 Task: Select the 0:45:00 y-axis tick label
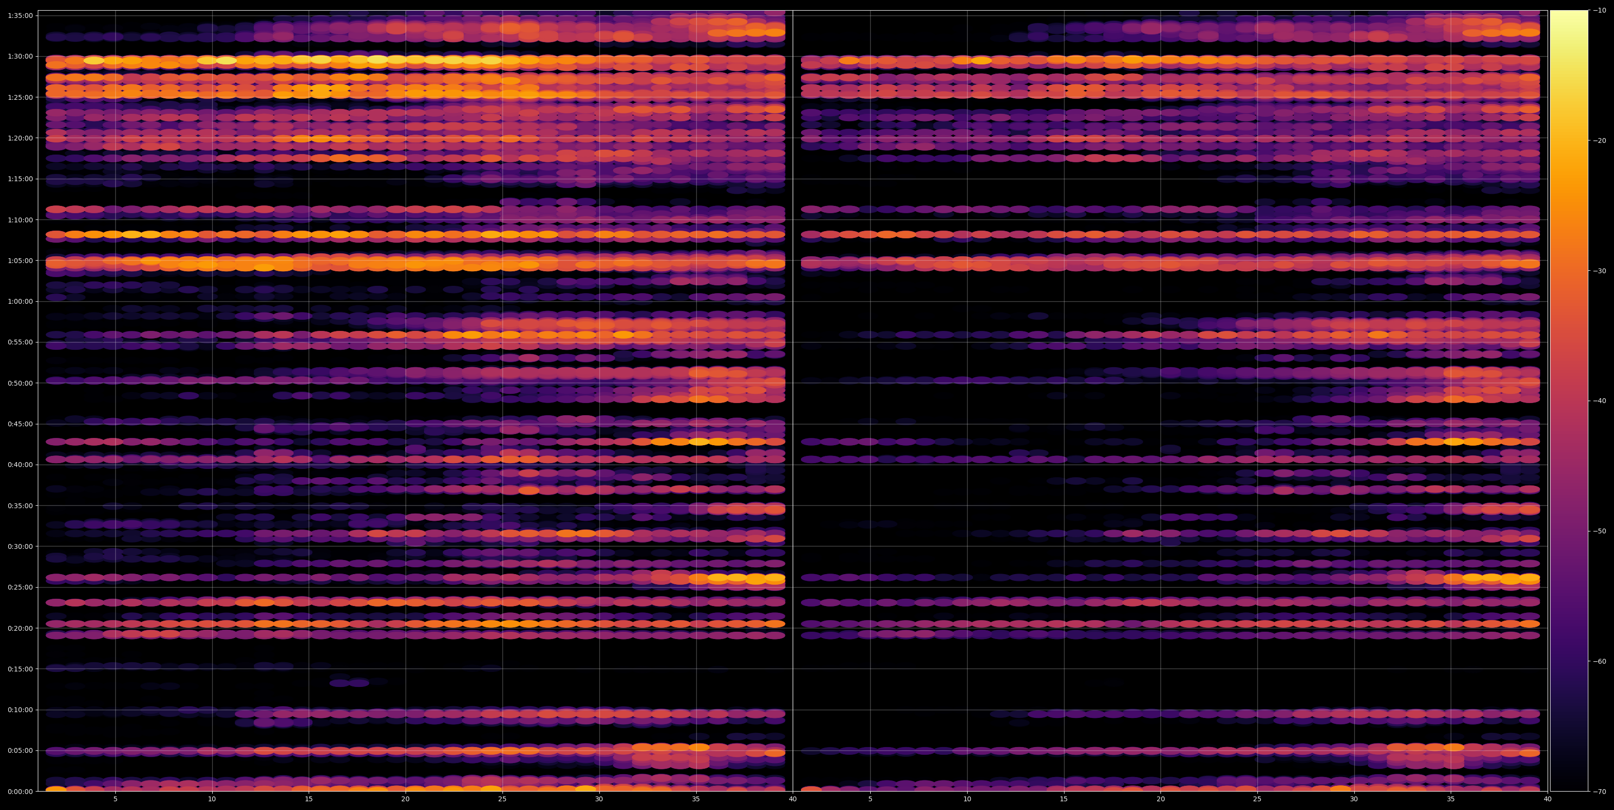coord(20,424)
